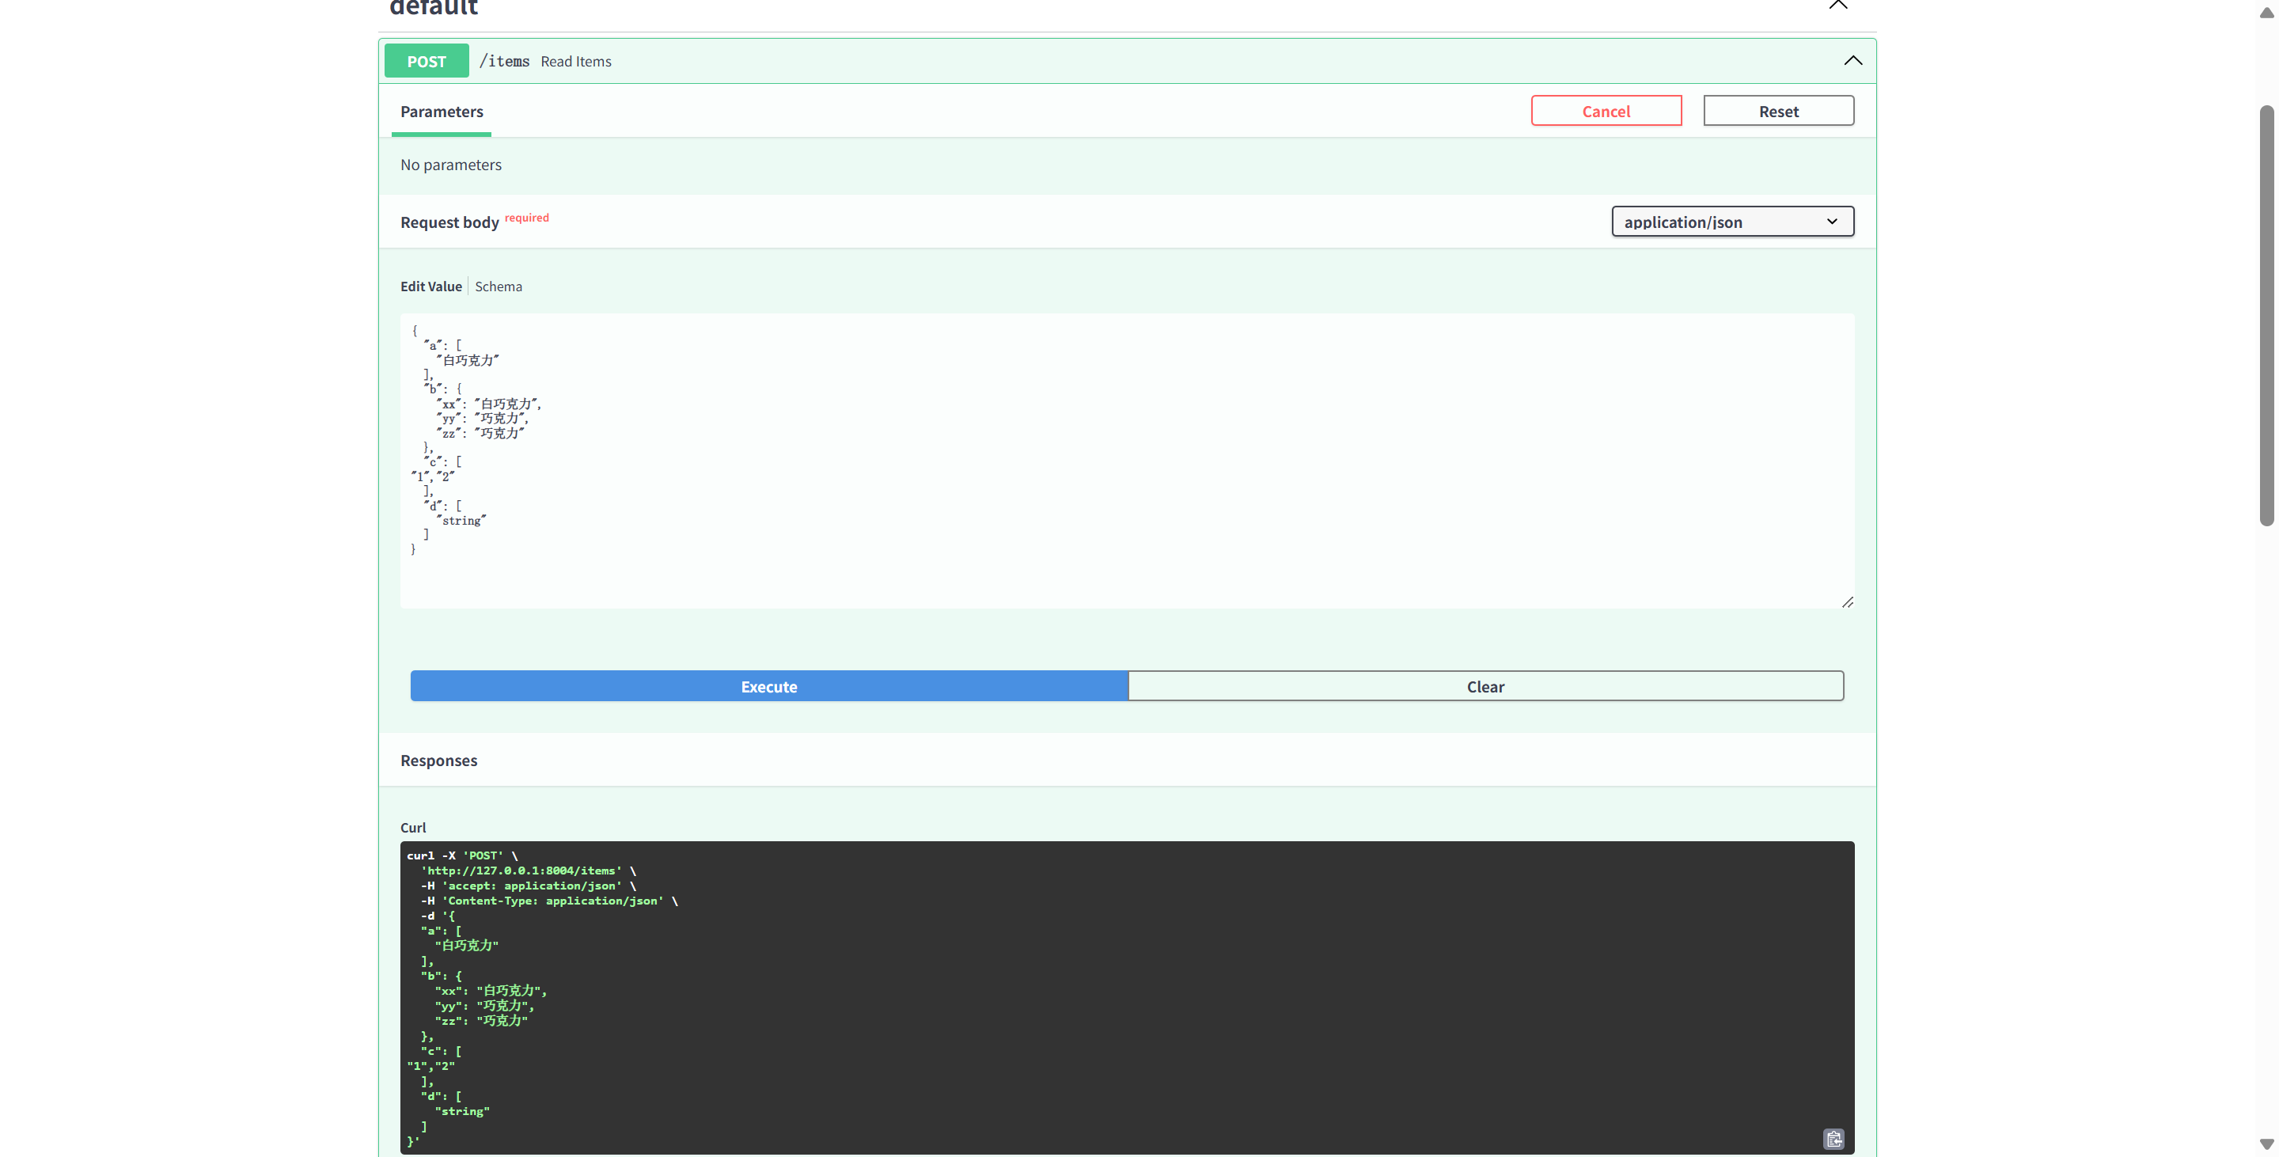Select the Edit Value tab
The height and width of the screenshot is (1157, 2279).
click(430, 286)
